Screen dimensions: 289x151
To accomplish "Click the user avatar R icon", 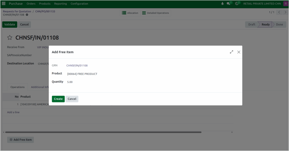I will tap(286, 3).
